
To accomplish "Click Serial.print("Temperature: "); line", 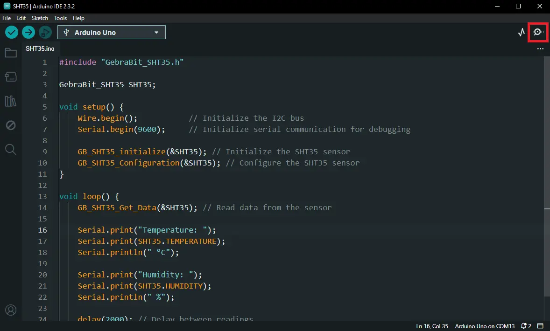I will [x=147, y=230].
